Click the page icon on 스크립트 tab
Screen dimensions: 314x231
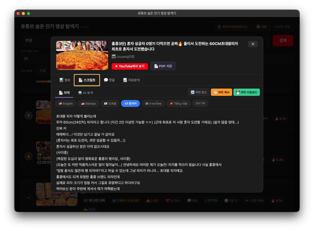click(81, 80)
